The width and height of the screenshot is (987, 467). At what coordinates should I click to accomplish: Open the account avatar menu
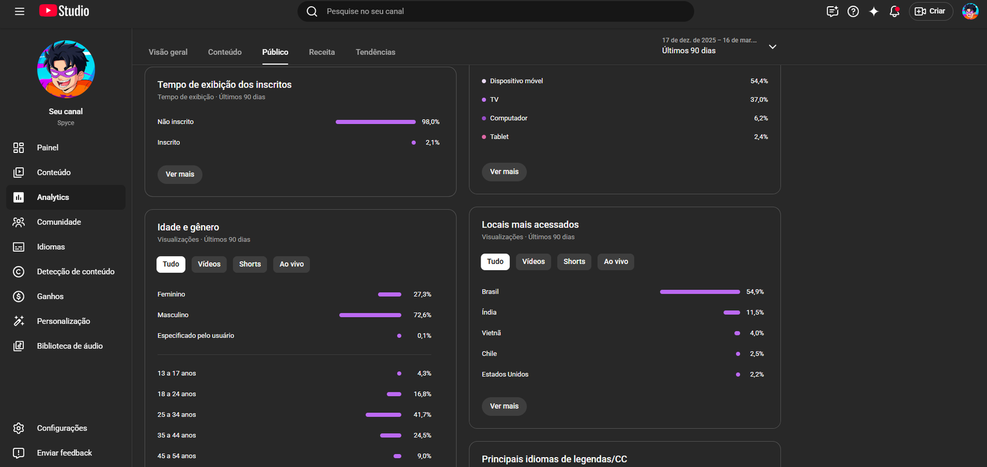[970, 11]
